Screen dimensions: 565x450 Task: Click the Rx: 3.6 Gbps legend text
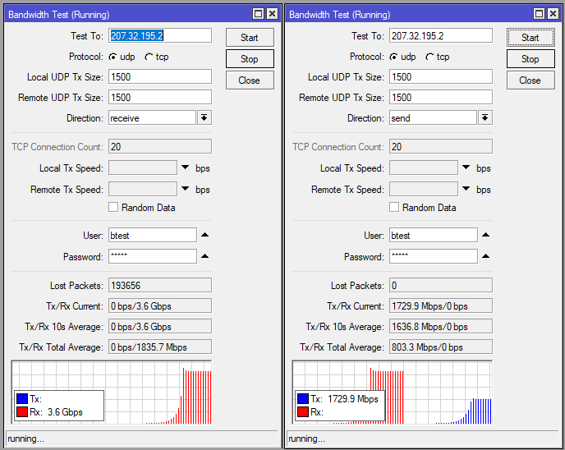point(56,411)
